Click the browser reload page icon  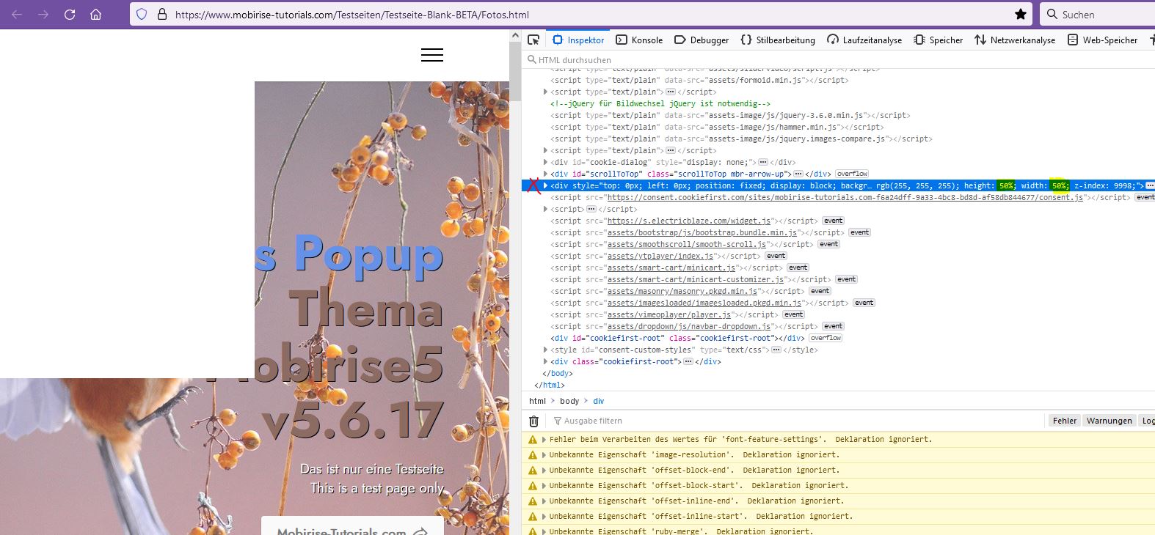click(x=70, y=15)
